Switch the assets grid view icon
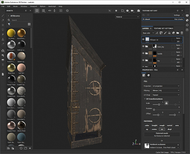This screenshot has height=154, width=190. coord(29,24)
